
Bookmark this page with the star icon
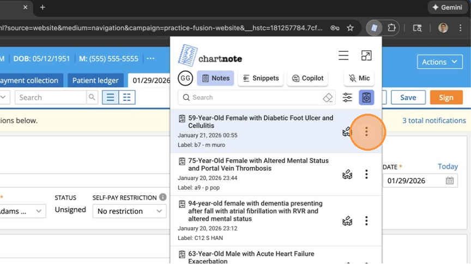(351, 28)
